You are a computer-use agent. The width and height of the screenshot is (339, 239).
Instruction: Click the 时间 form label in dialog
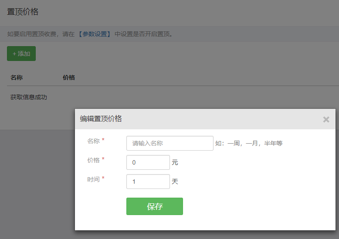pos(93,179)
